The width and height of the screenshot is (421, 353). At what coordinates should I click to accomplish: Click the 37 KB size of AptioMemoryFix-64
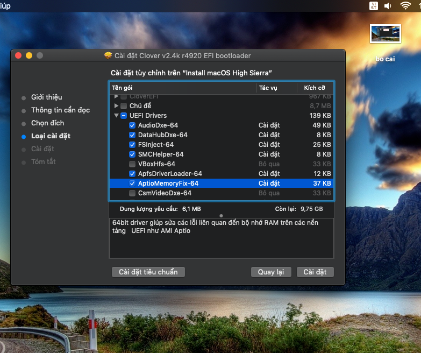(x=322, y=183)
